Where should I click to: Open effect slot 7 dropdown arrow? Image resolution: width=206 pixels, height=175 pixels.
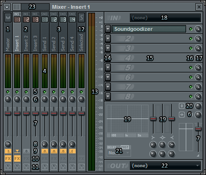108,87
